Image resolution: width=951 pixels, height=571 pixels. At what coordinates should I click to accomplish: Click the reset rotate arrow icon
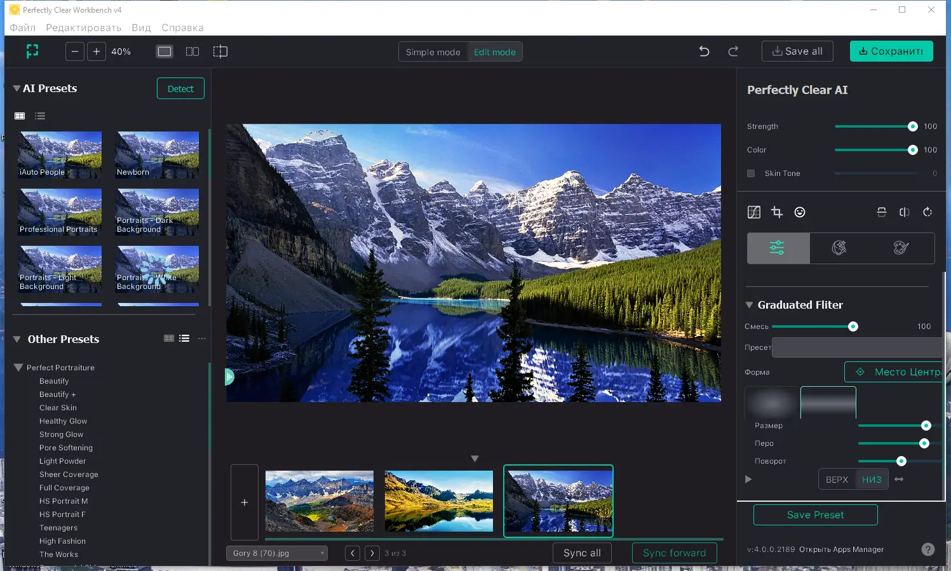tap(927, 212)
